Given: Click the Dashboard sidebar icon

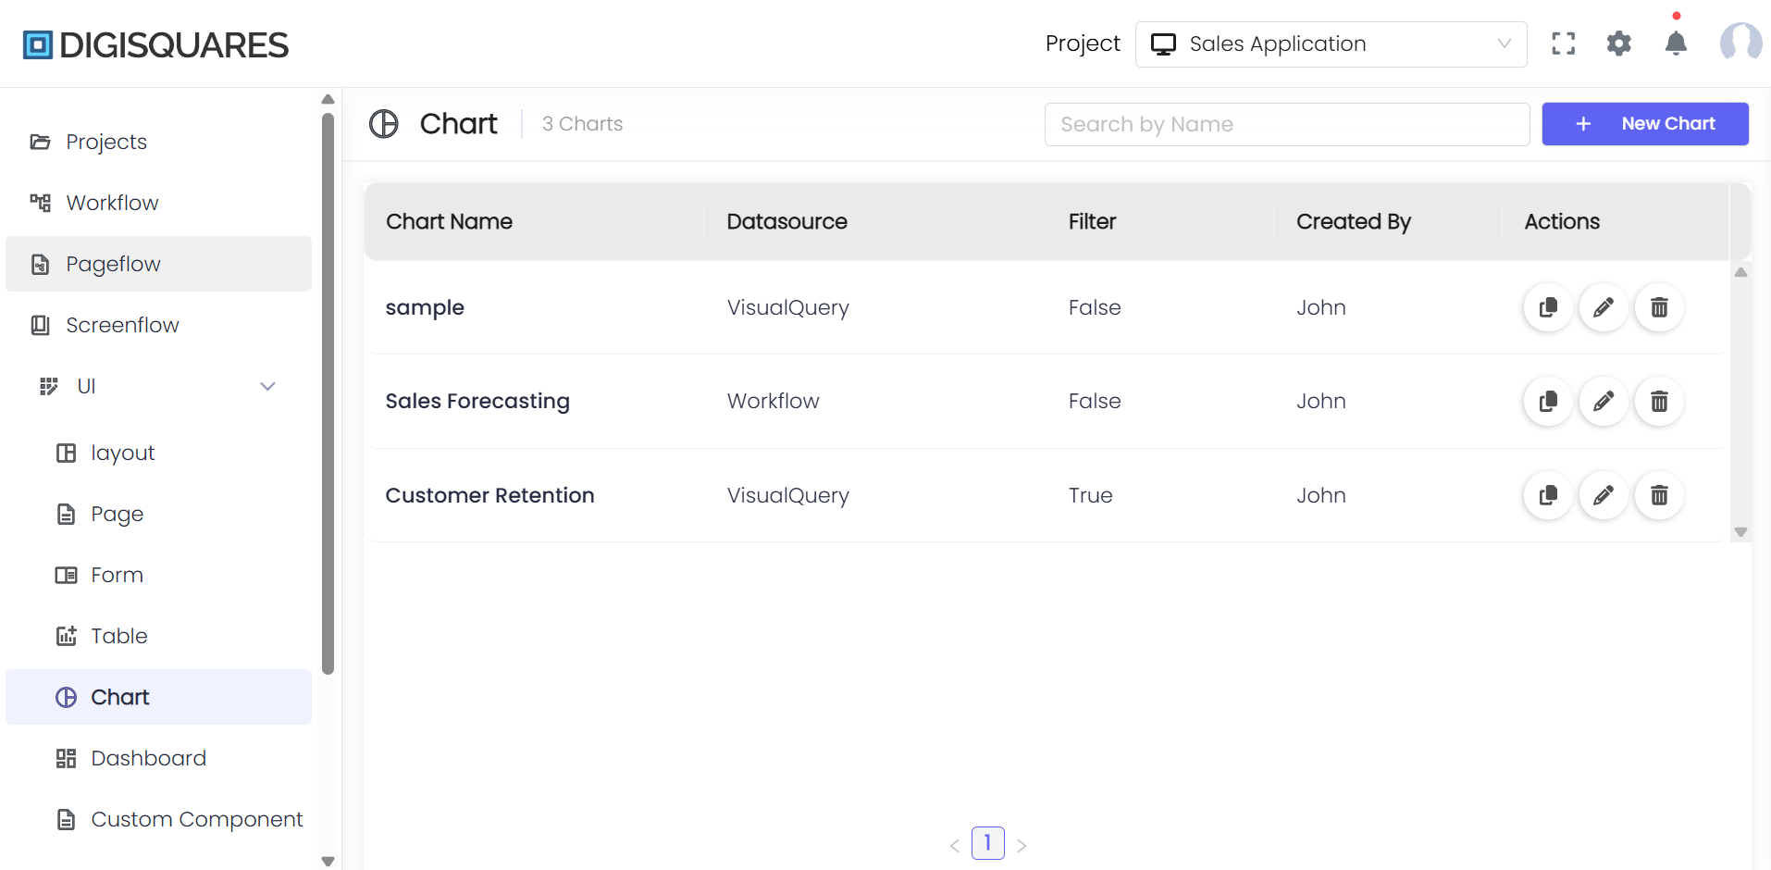Looking at the screenshot, I should coord(66,758).
